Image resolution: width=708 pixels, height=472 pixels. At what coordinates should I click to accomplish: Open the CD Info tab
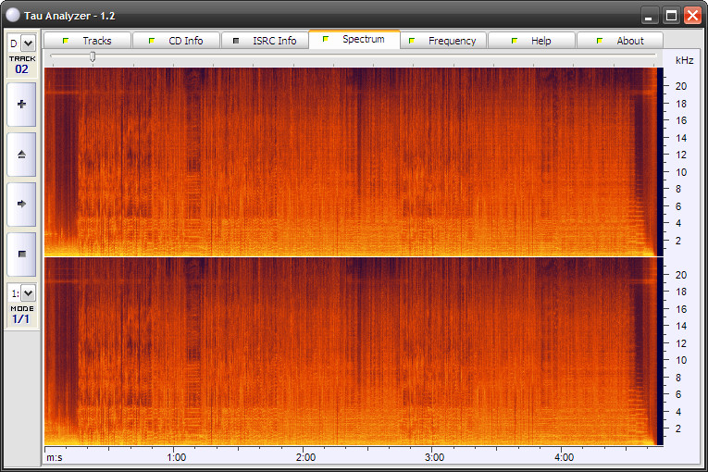coord(177,41)
